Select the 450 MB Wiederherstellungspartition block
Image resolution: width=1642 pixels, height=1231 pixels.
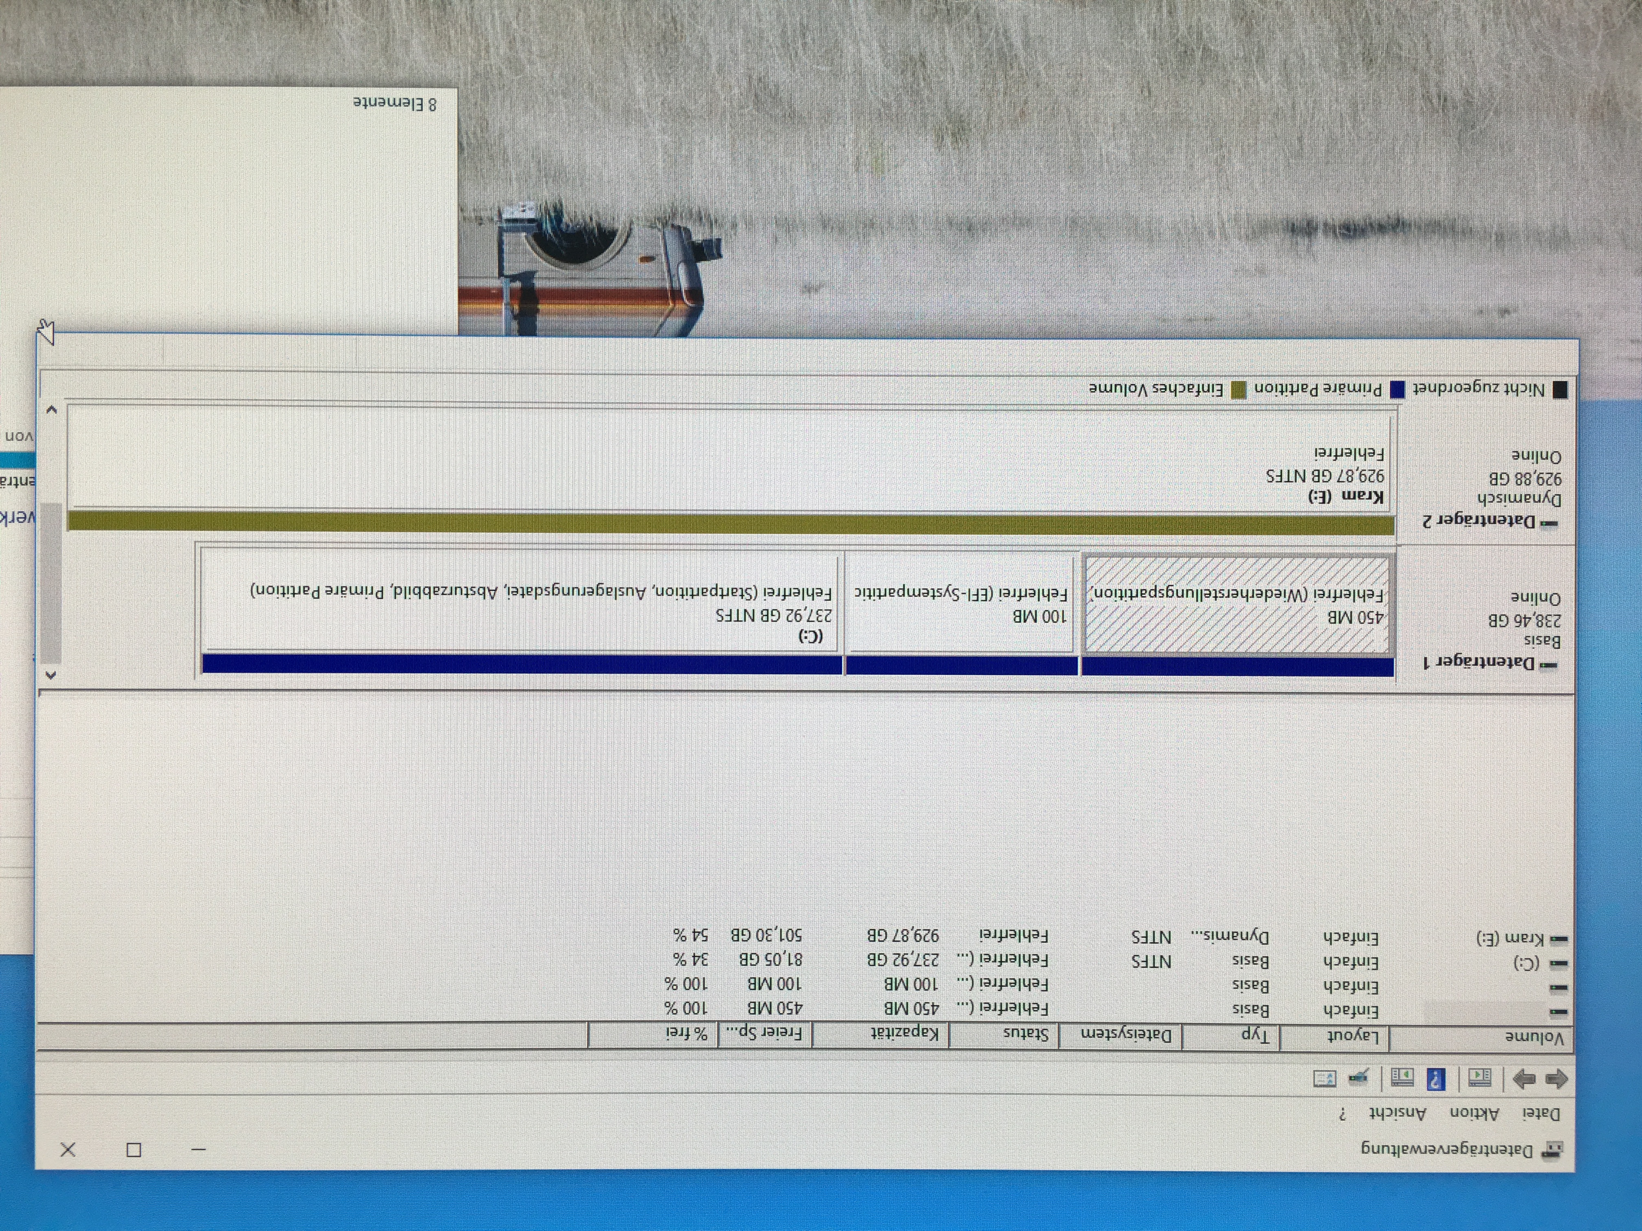(x=1238, y=614)
